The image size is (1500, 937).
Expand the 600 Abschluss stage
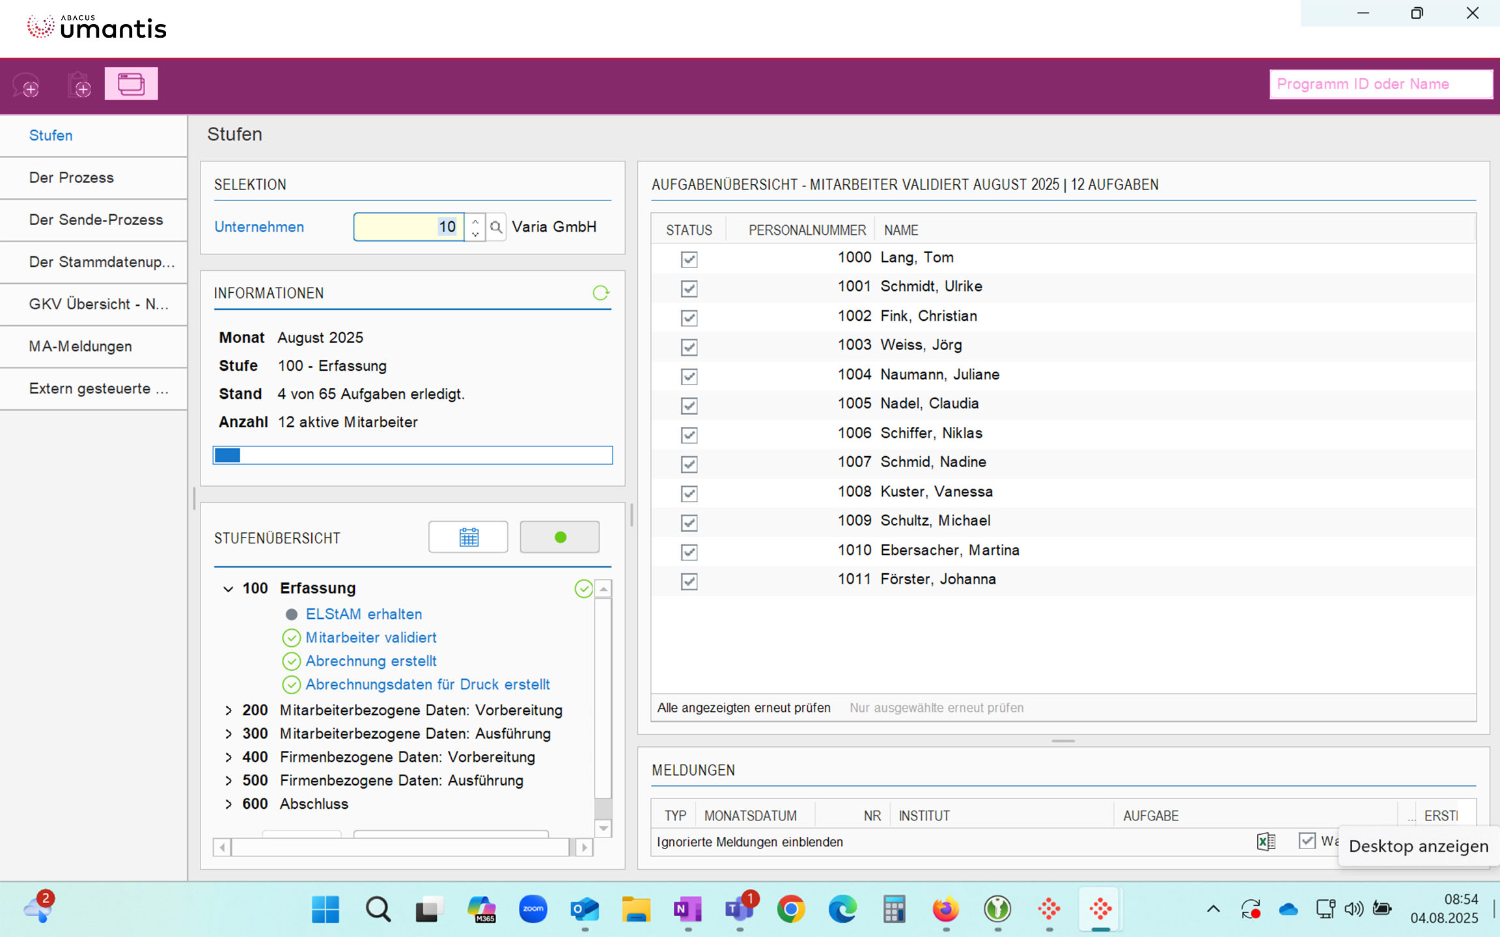coord(228,804)
